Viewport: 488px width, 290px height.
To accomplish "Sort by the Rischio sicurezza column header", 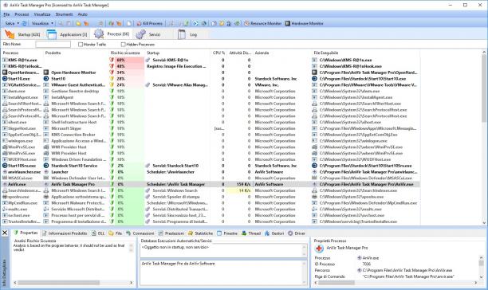I will pos(126,53).
